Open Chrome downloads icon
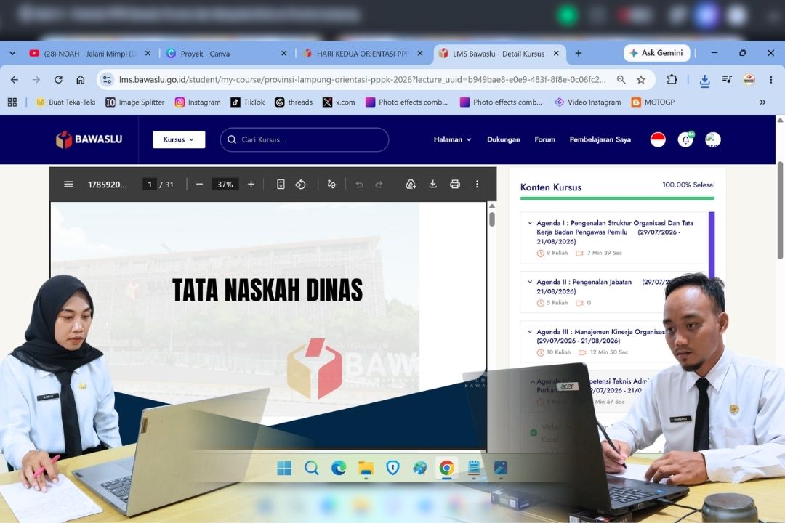The height and width of the screenshot is (523, 785). coord(704,80)
